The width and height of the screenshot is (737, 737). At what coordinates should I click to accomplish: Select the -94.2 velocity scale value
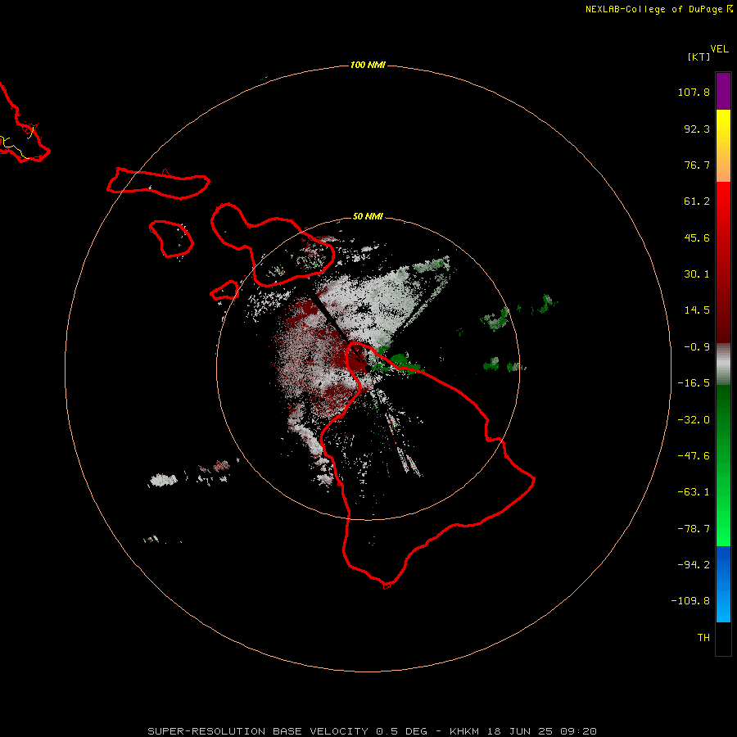point(694,564)
